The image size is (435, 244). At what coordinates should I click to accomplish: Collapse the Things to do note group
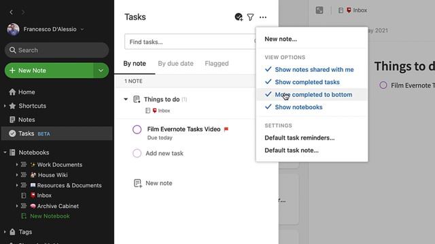coord(126,99)
